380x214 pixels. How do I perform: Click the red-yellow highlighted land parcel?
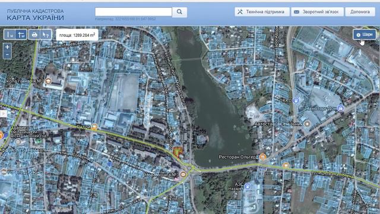point(178,152)
